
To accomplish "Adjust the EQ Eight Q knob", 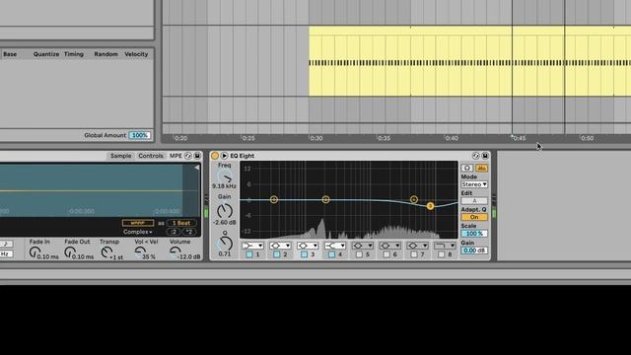I will (225, 243).
